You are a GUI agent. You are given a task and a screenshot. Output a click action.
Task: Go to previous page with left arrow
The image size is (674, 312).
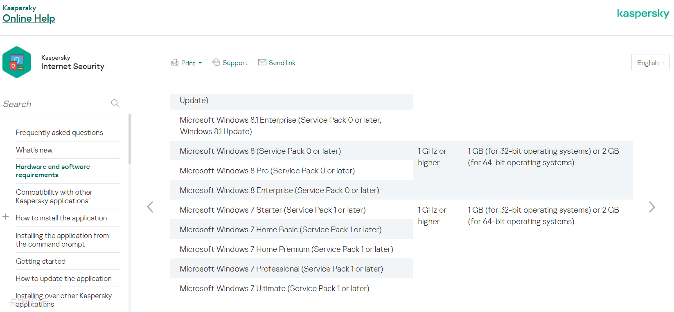[x=150, y=207]
